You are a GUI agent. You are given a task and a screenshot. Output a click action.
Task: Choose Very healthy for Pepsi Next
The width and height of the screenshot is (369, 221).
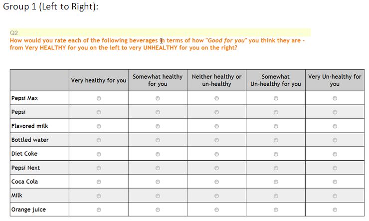coord(99,168)
